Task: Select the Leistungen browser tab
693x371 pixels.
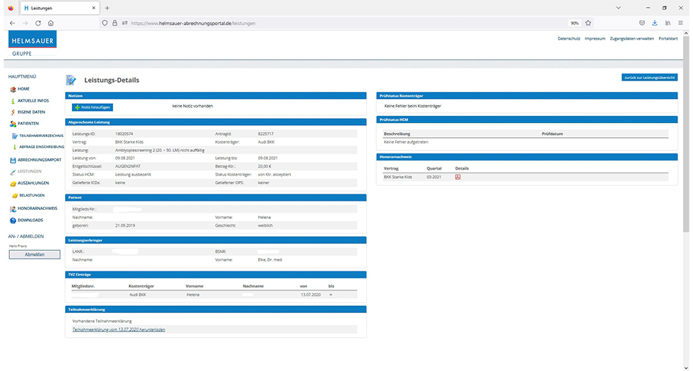Action: click(x=60, y=8)
